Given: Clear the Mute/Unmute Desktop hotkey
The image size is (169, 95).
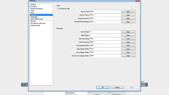Looking at the screenshot, I should [x=128, y=22].
